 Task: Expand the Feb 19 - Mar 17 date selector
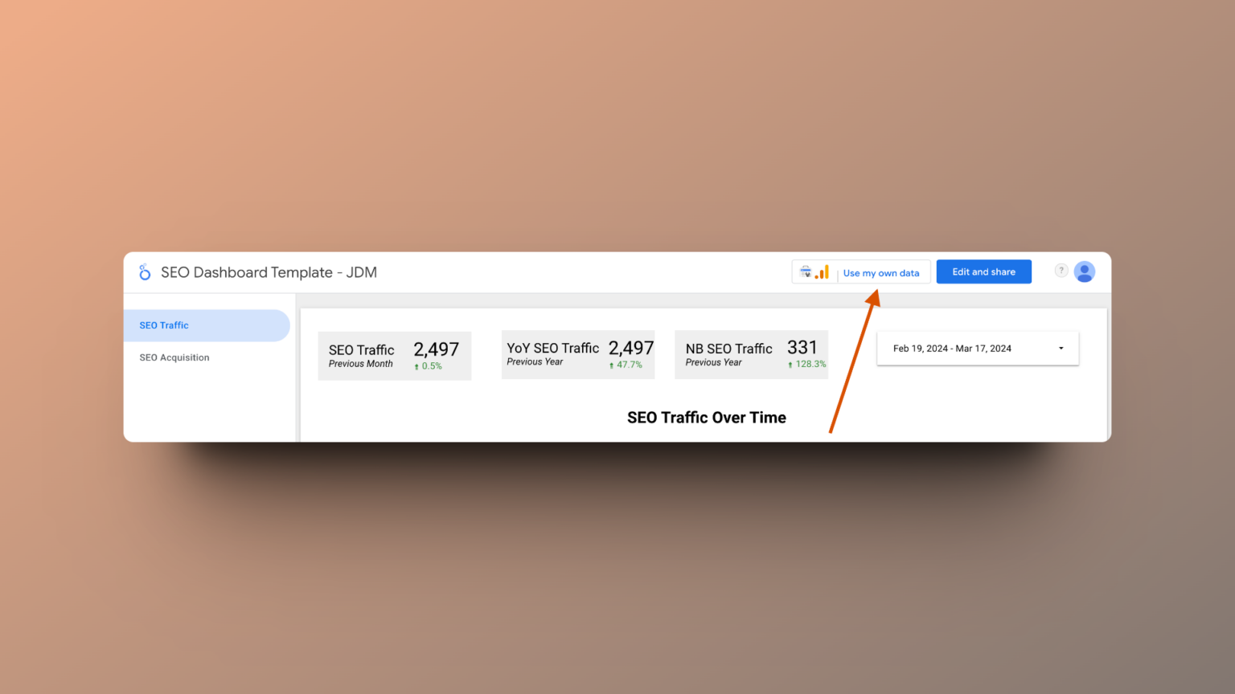pyautogui.click(x=977, y=348)
